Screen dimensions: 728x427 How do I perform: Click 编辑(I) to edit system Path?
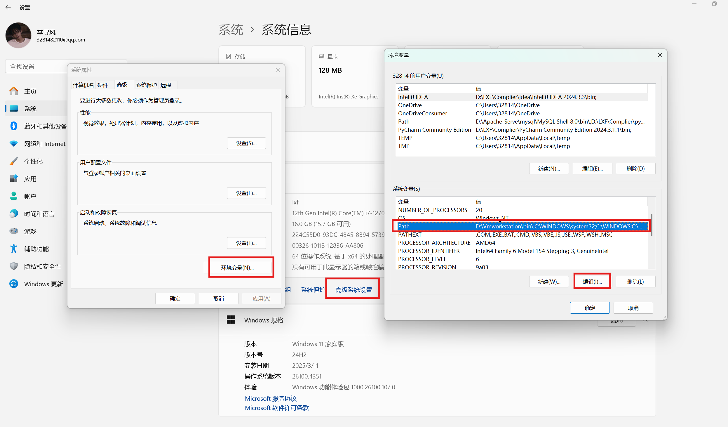[x=592, y=281]
